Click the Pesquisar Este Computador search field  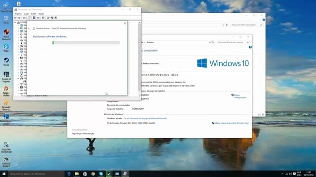click(247, 25)
